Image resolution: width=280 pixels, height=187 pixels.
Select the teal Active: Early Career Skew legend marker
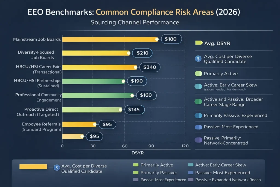(x=198, y=86)
